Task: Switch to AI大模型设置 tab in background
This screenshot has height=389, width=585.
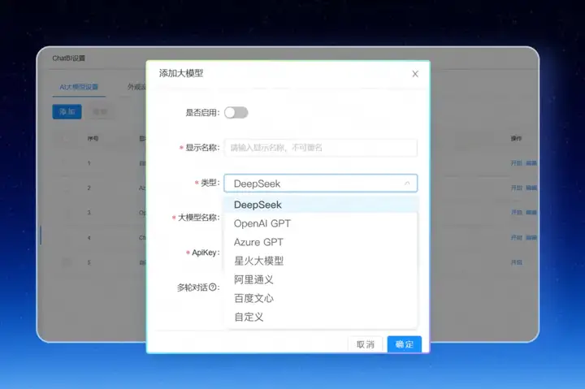Action: (x=79, y=87)
